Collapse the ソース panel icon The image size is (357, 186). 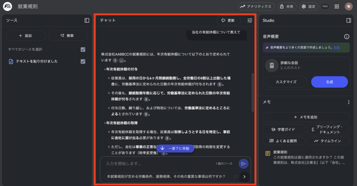pyautogui.click(x=87, y=21)
